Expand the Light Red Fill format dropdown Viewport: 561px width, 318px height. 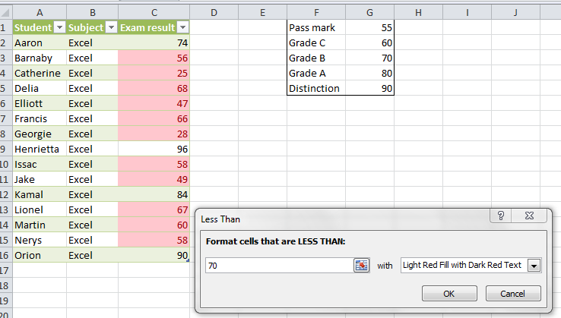(534, 266)
